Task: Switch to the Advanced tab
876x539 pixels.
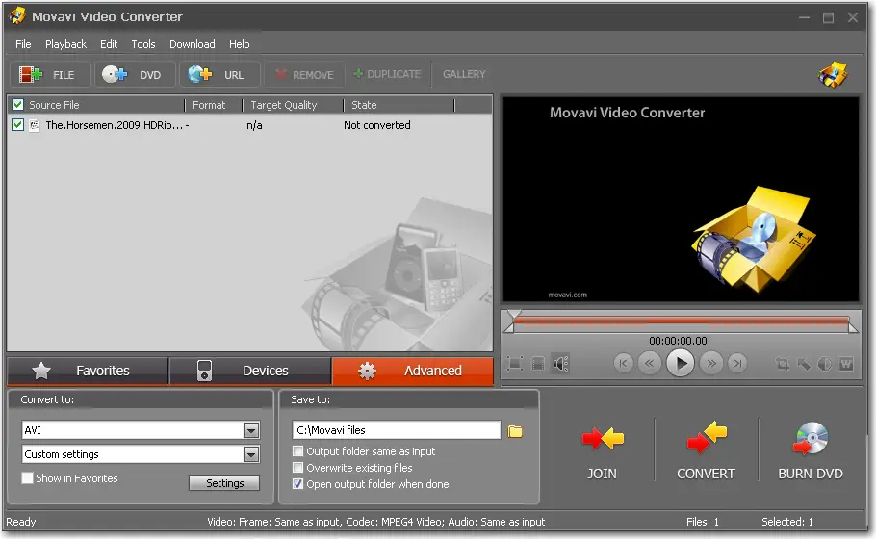Action: tap(413, 371)
